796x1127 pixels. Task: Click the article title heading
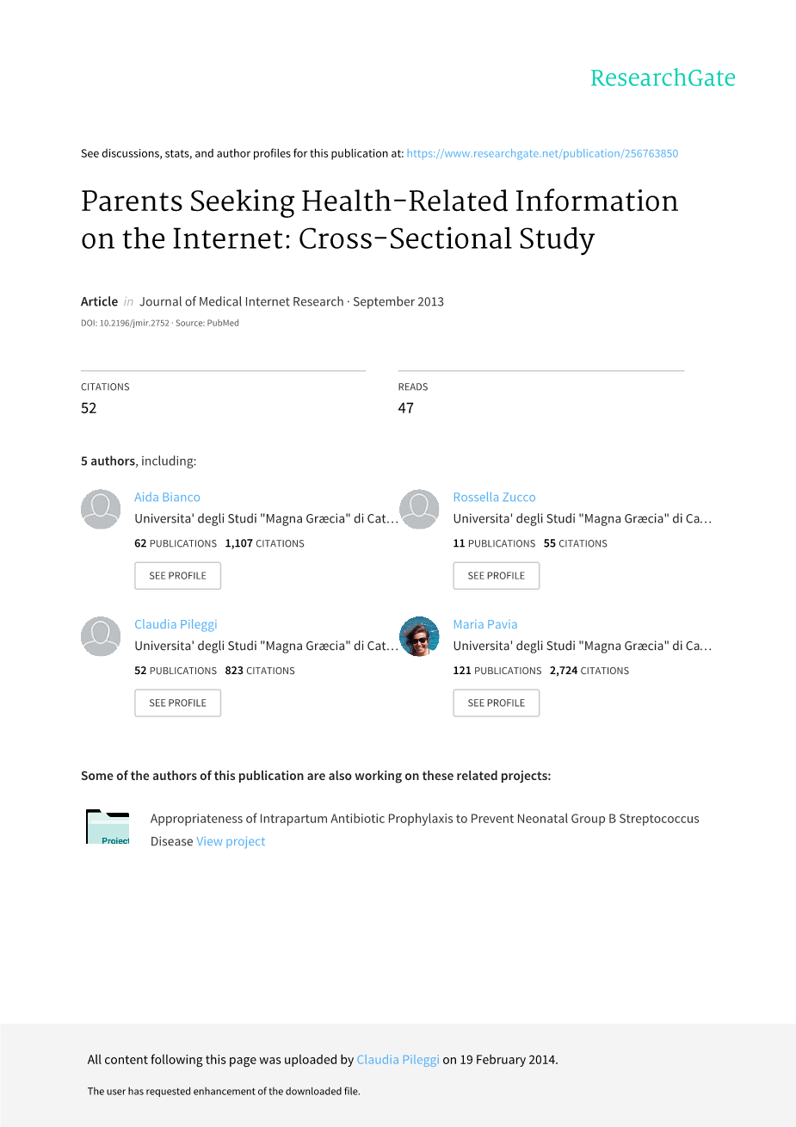pos(379,220)
